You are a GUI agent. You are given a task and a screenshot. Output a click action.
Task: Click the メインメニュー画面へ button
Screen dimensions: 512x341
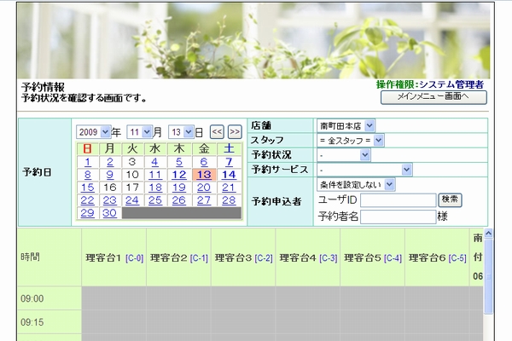433,97
